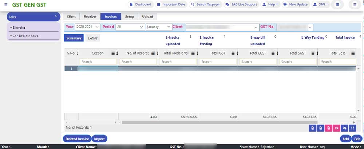This screenshot has width=364, height=149.
Task: Open the Total IGST column menu icon
Action: (233, 53)
